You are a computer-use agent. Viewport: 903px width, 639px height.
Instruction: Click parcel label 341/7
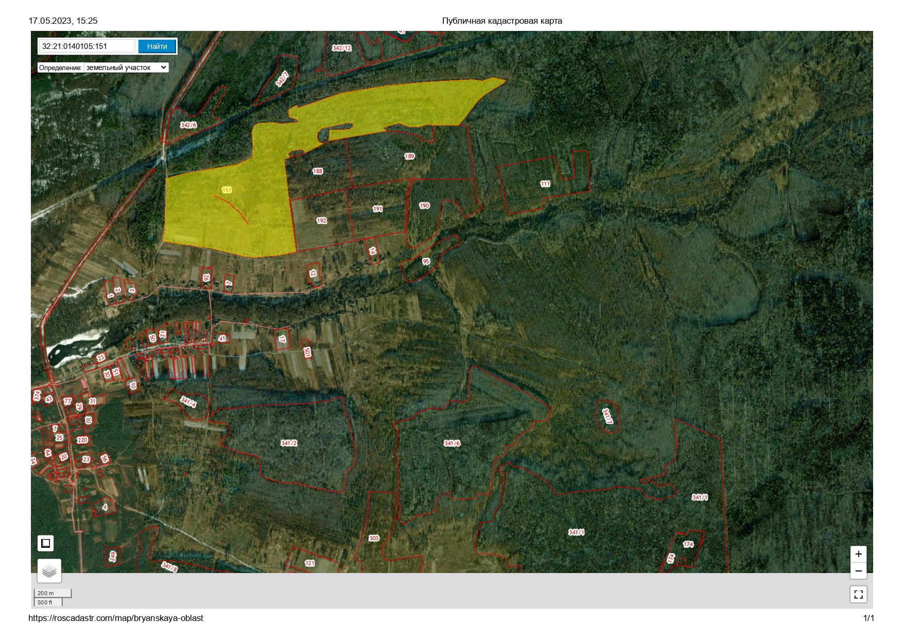click(607, 416)
